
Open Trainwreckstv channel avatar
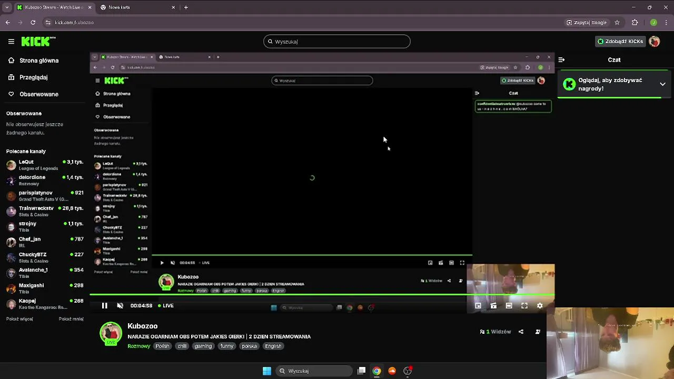11,212
